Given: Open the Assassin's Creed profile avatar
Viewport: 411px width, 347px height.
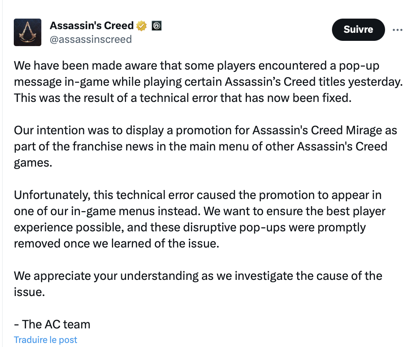Looking at the screenshot, I should [x=28, y=32].
